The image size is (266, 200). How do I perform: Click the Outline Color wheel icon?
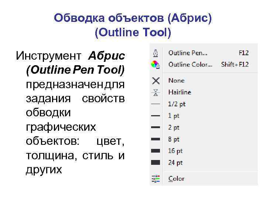coord(156,64)
